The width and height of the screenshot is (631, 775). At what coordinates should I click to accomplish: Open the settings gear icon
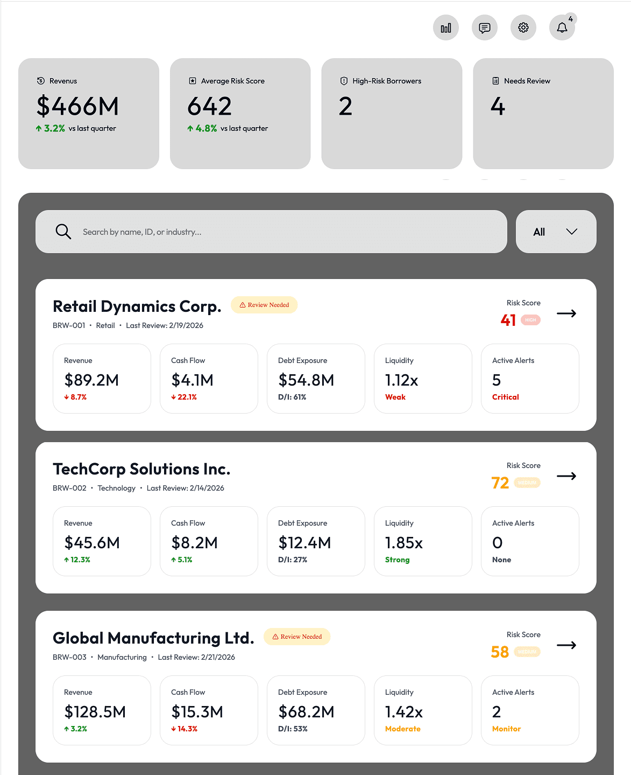point(523,27)
